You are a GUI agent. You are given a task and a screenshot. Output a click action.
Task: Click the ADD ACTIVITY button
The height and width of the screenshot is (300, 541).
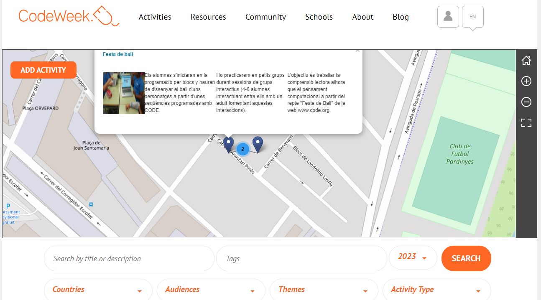[43, 70]
